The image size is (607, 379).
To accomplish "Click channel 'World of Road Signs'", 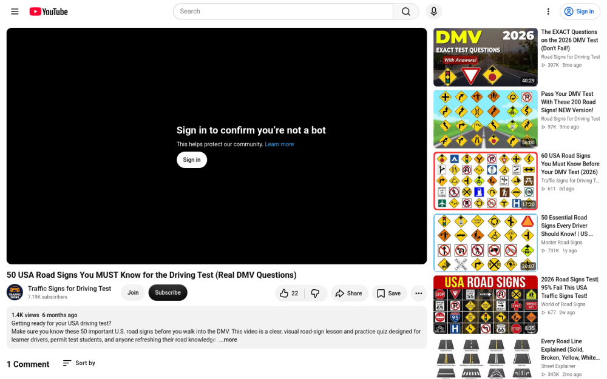I will (x=563, y=304).
